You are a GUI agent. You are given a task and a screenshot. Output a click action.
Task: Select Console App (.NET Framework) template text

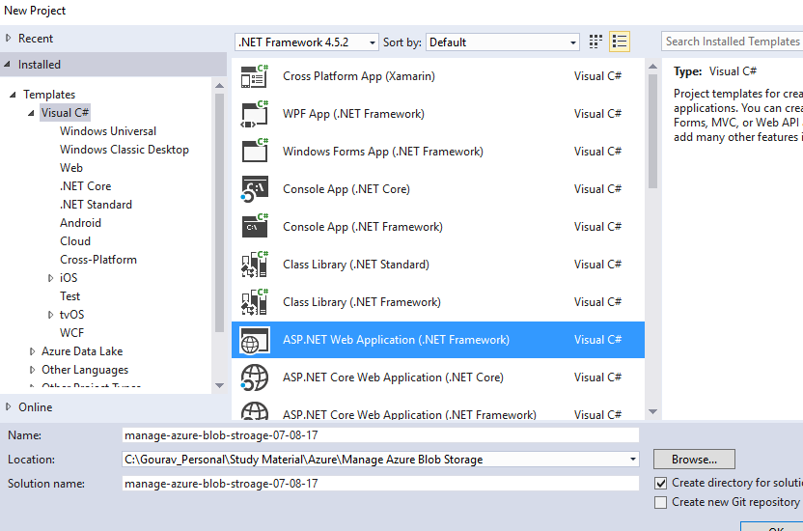363,227
